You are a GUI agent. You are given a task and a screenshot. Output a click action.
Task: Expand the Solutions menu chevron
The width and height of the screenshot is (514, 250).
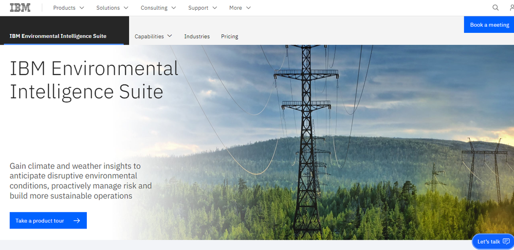pyautogui.click(x=126, y=8)
